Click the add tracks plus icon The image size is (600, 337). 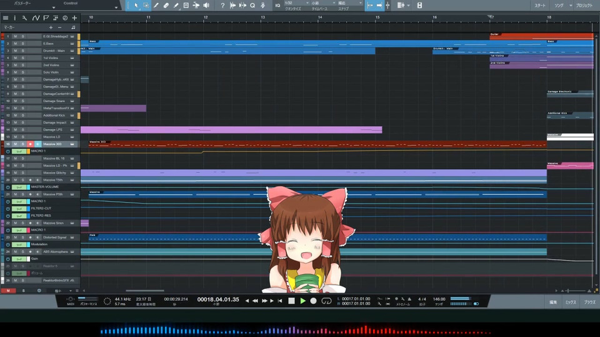(74, 18)
